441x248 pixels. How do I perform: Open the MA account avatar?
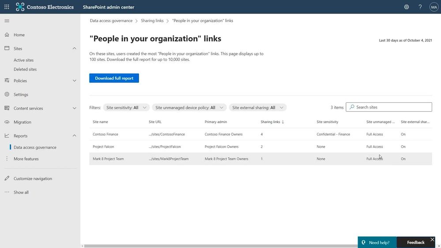click(433, 7)
